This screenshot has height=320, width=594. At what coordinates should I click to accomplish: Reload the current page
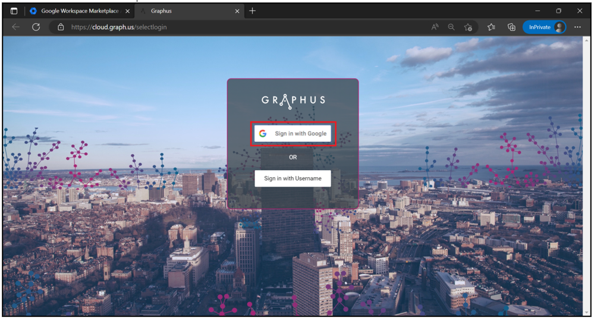[x=36, y=27]
